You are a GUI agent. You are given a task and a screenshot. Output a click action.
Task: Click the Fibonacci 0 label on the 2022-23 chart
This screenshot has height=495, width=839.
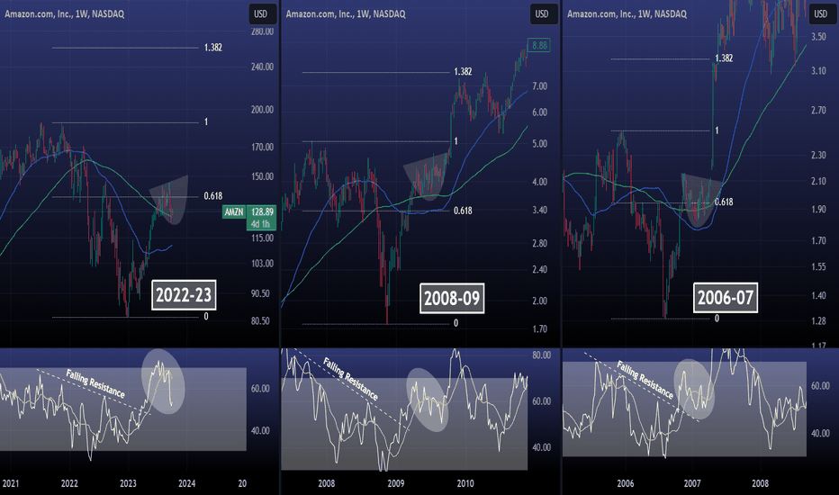pyautogui.click(x=206, y=317)
